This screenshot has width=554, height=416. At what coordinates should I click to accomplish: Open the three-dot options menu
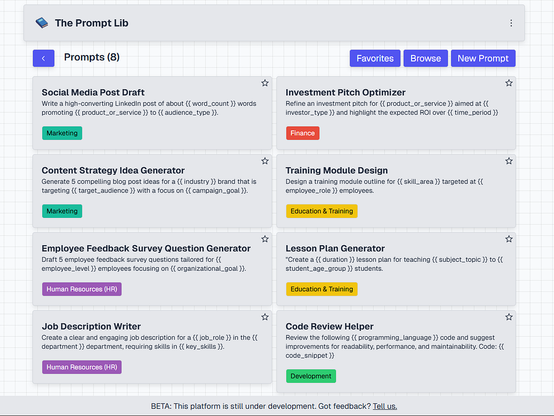coord(511,23)
